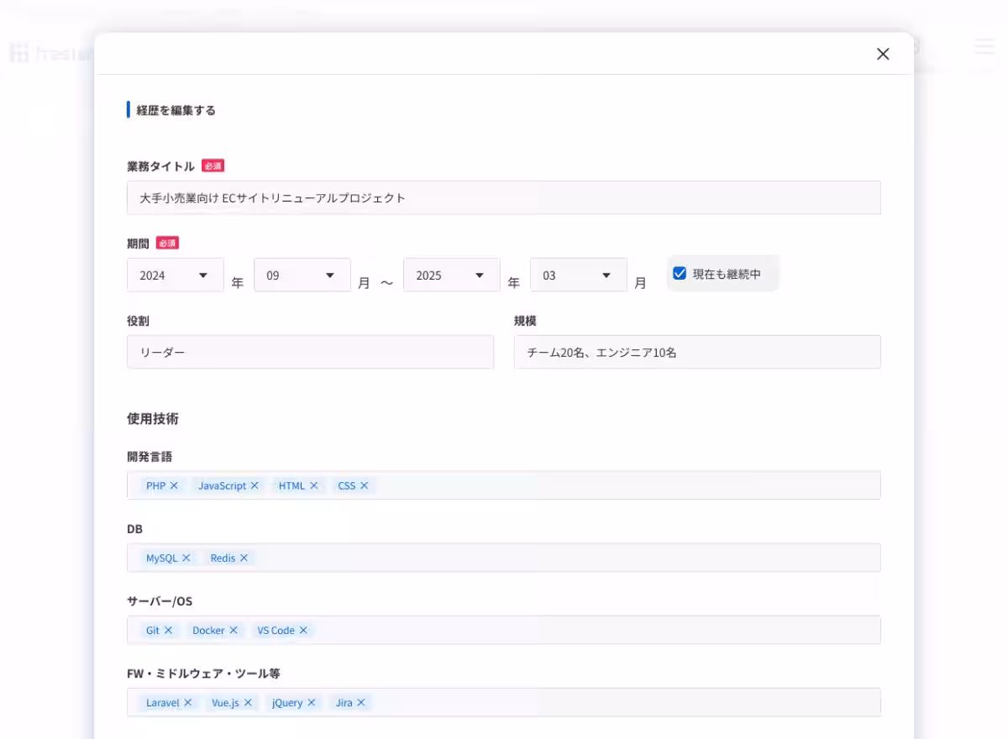Delete the CSS language tag
The height and width of the screenshot is (739, 1008).
click(365, 485)
